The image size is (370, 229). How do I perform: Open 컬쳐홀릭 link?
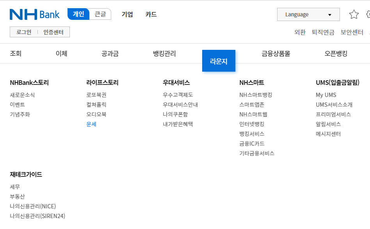[x=96, y=104]
